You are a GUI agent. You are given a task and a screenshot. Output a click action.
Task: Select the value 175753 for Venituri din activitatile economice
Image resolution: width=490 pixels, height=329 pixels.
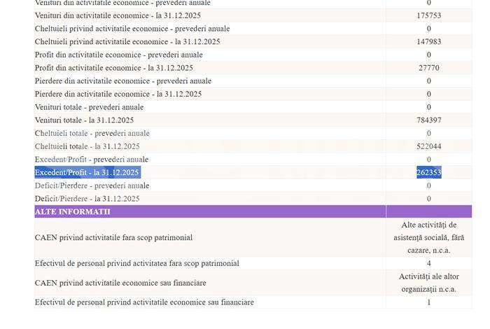click(x=428, y=15)
